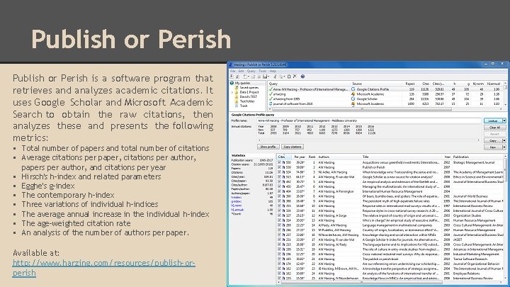Sort results by the Year column header
The image size is (510, 287).
point(447,157)
